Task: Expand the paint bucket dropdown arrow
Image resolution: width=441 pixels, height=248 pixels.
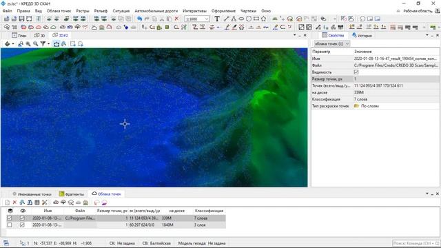Action: pos(12,44)
